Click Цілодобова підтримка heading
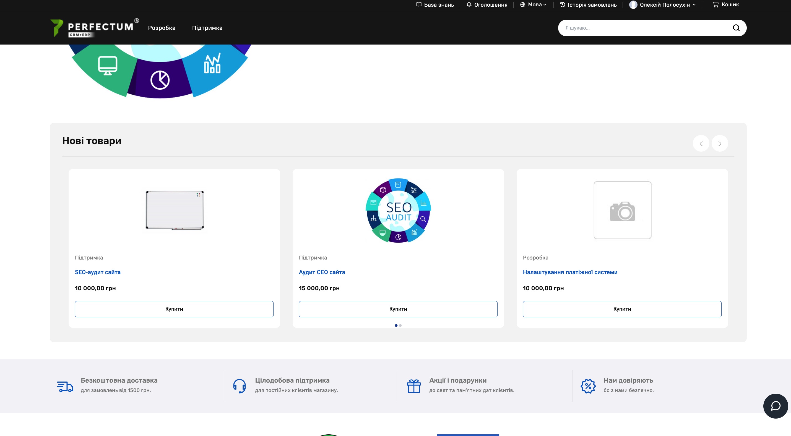The height and width of the screenshot is (436, 791). pyautogui.click(x=292, y=380)
